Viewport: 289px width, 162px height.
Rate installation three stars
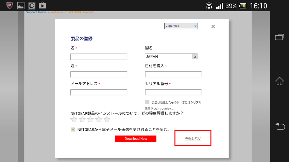click(x=90, y=119)
